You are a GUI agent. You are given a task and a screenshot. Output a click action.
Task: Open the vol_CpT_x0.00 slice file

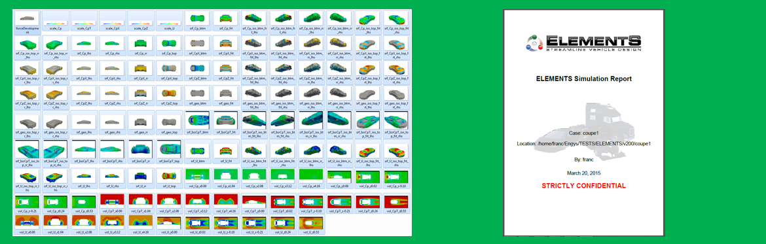[113, 204]
